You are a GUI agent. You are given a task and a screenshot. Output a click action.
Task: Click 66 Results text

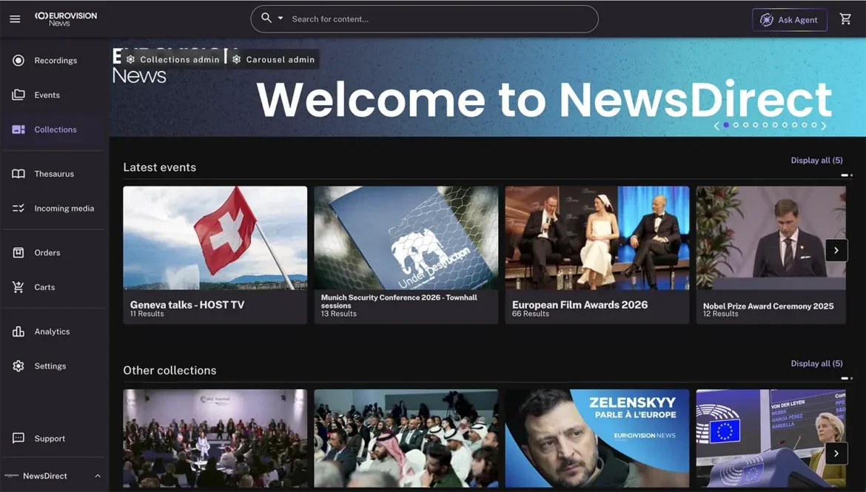pyautogui.click(x=530, y=314)
